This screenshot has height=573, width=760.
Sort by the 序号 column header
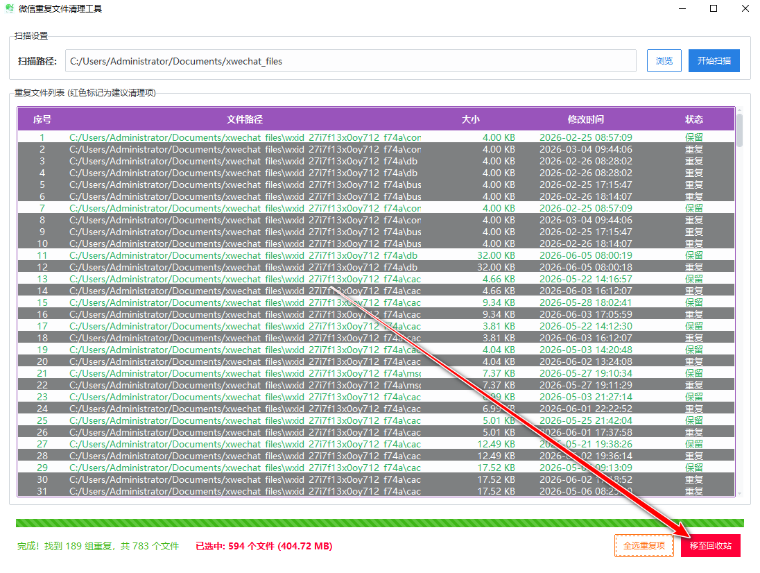42,120
